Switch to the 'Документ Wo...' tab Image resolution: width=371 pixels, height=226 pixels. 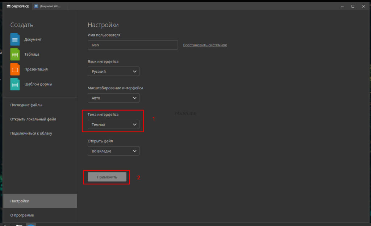click(x=49, y=6)
